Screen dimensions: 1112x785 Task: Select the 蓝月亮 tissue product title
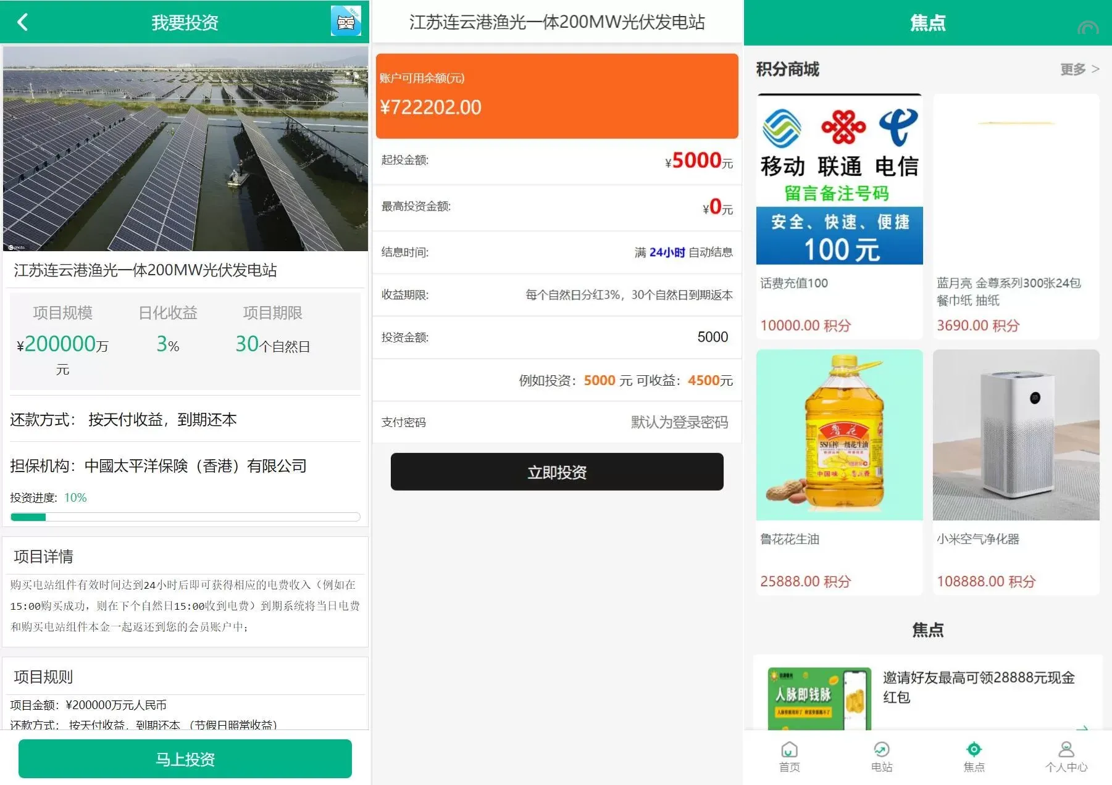(1008, 291)
